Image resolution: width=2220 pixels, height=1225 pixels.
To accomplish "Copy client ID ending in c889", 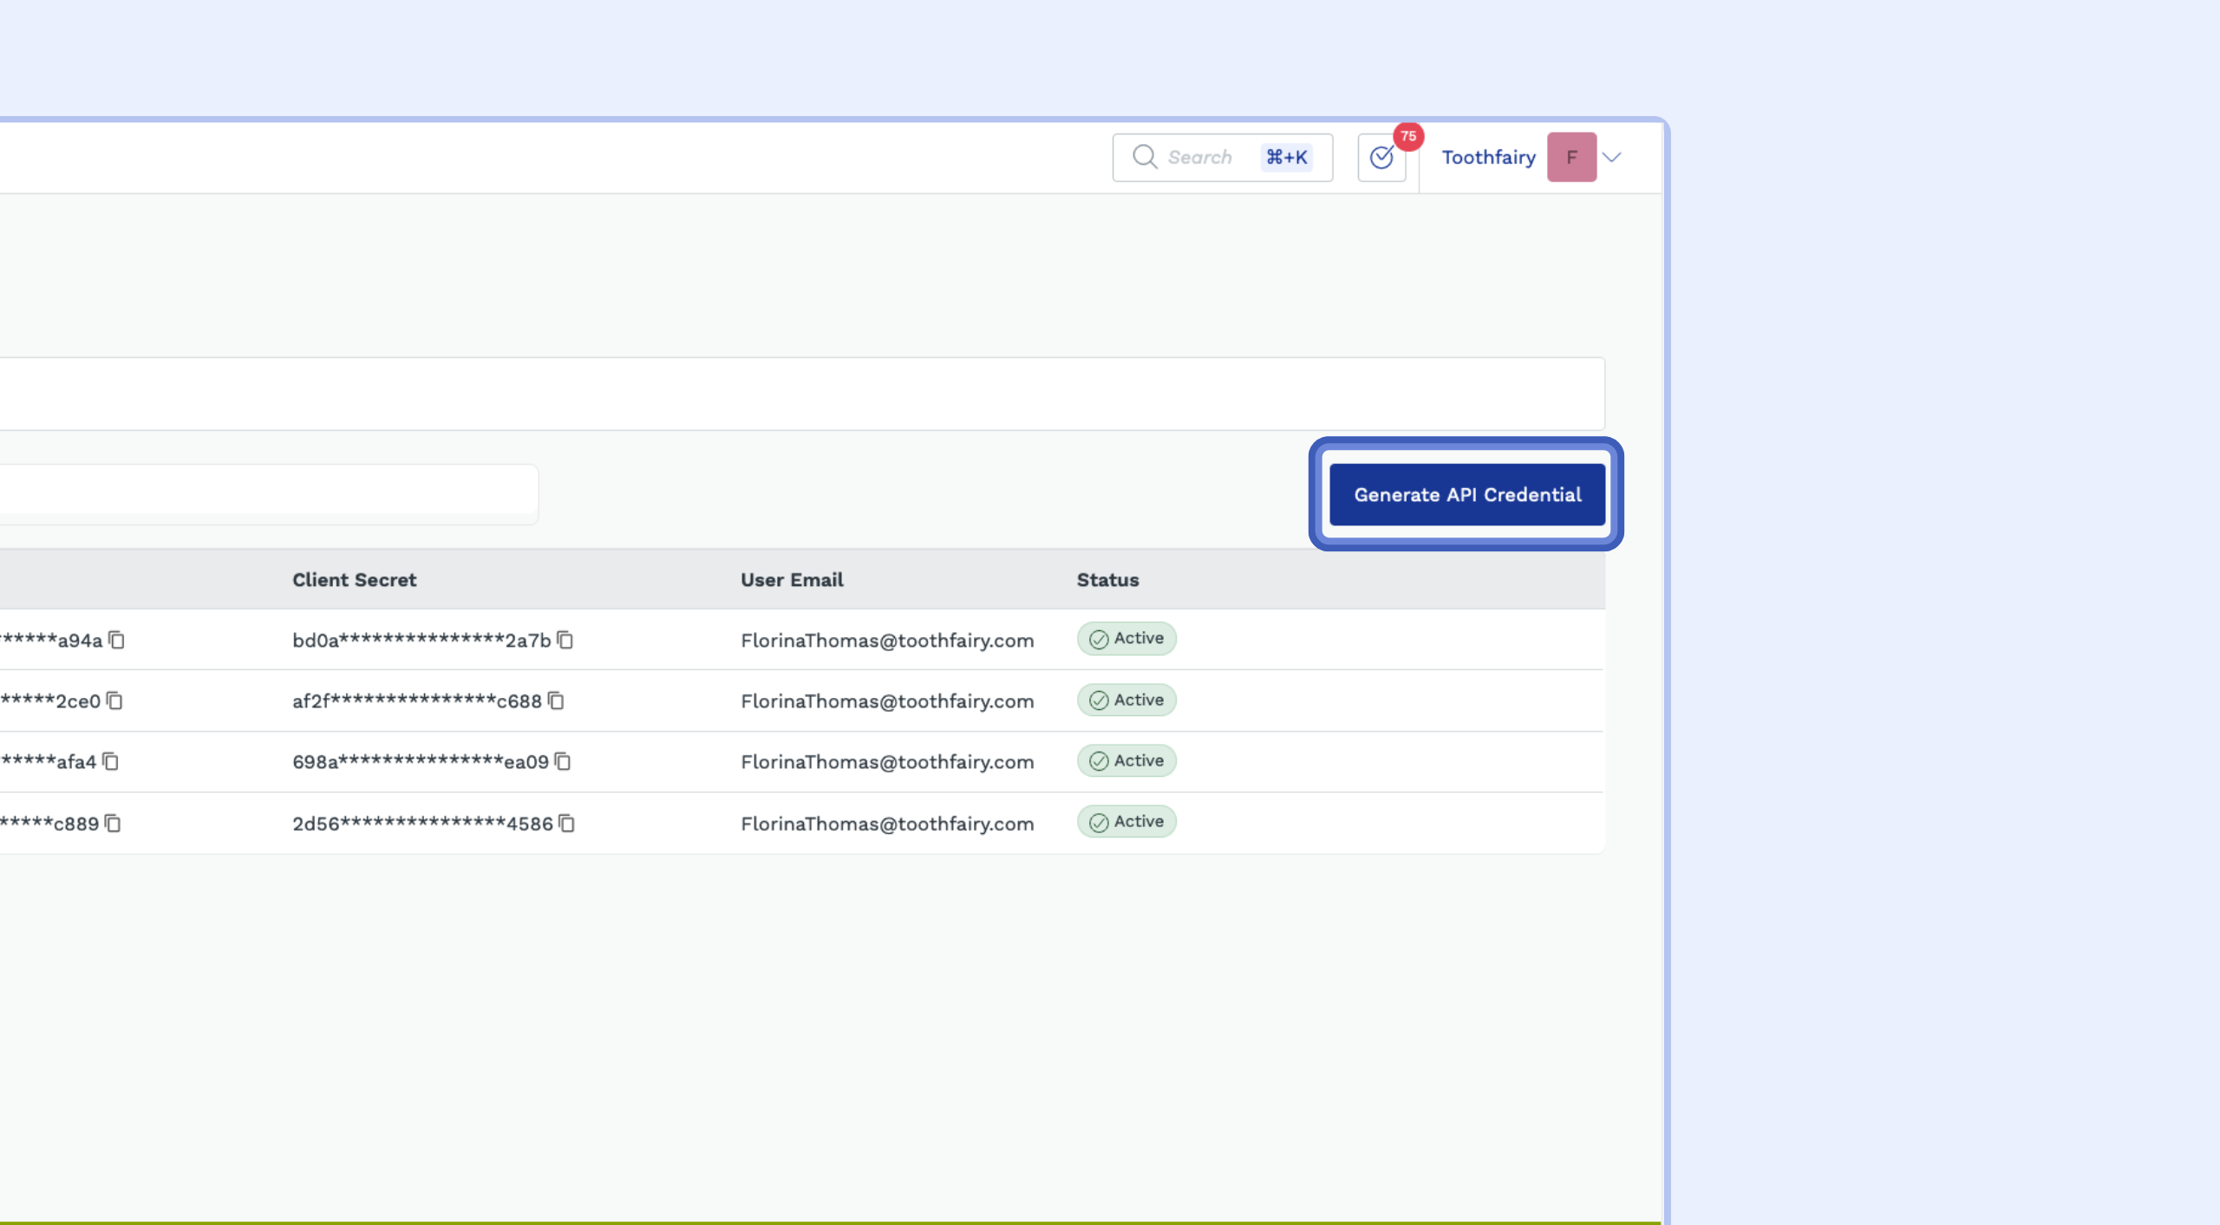I will pyautogui.click(x=114, y=823).
